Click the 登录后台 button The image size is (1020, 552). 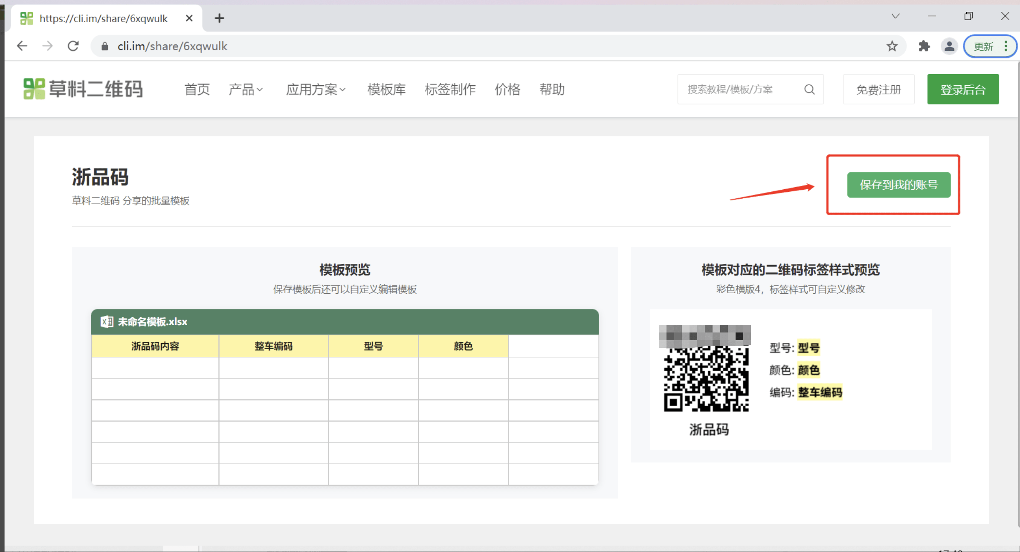point(962,90)
